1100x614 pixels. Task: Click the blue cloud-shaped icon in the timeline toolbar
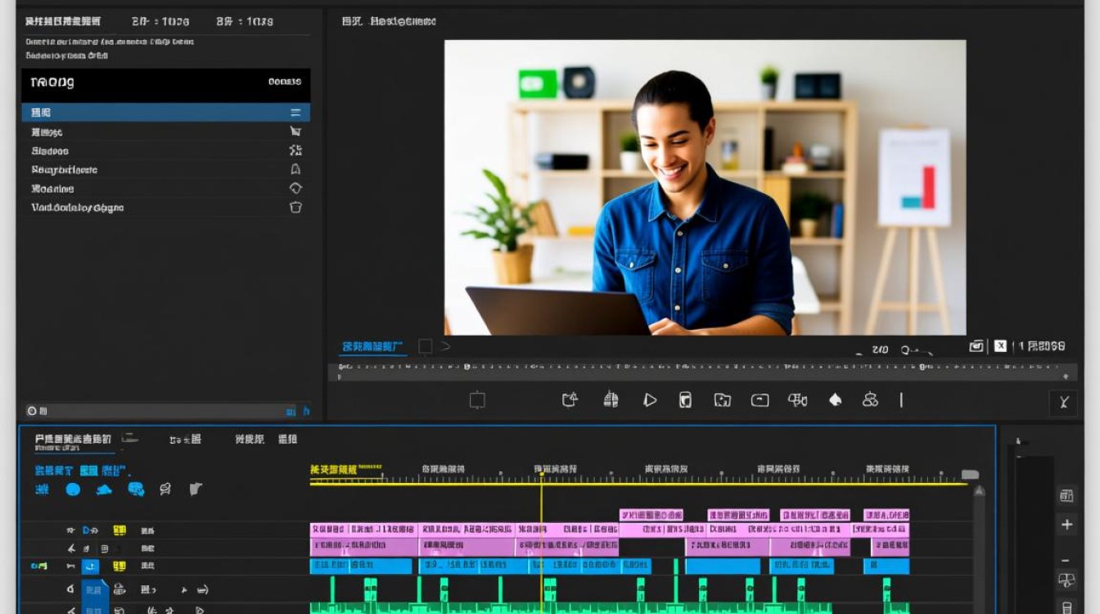coord(104,490)
